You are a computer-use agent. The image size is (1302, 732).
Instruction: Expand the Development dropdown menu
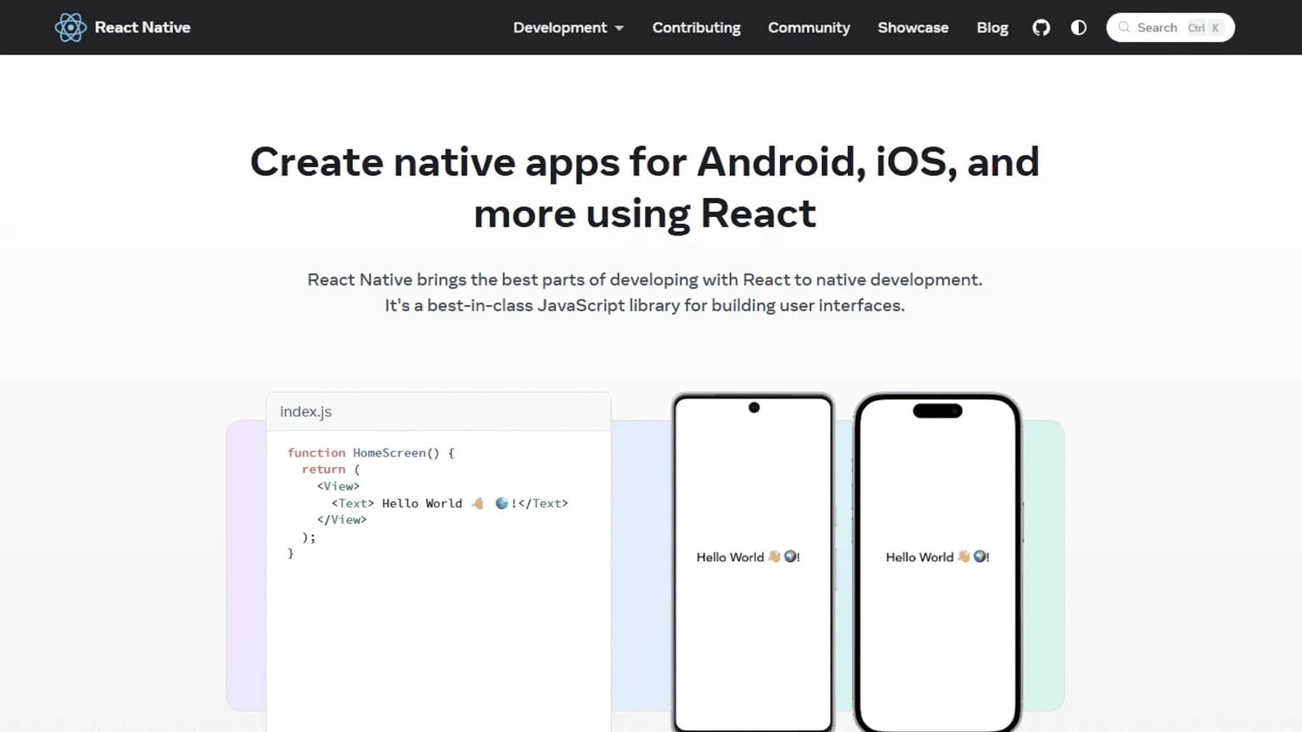coord(568,27)
